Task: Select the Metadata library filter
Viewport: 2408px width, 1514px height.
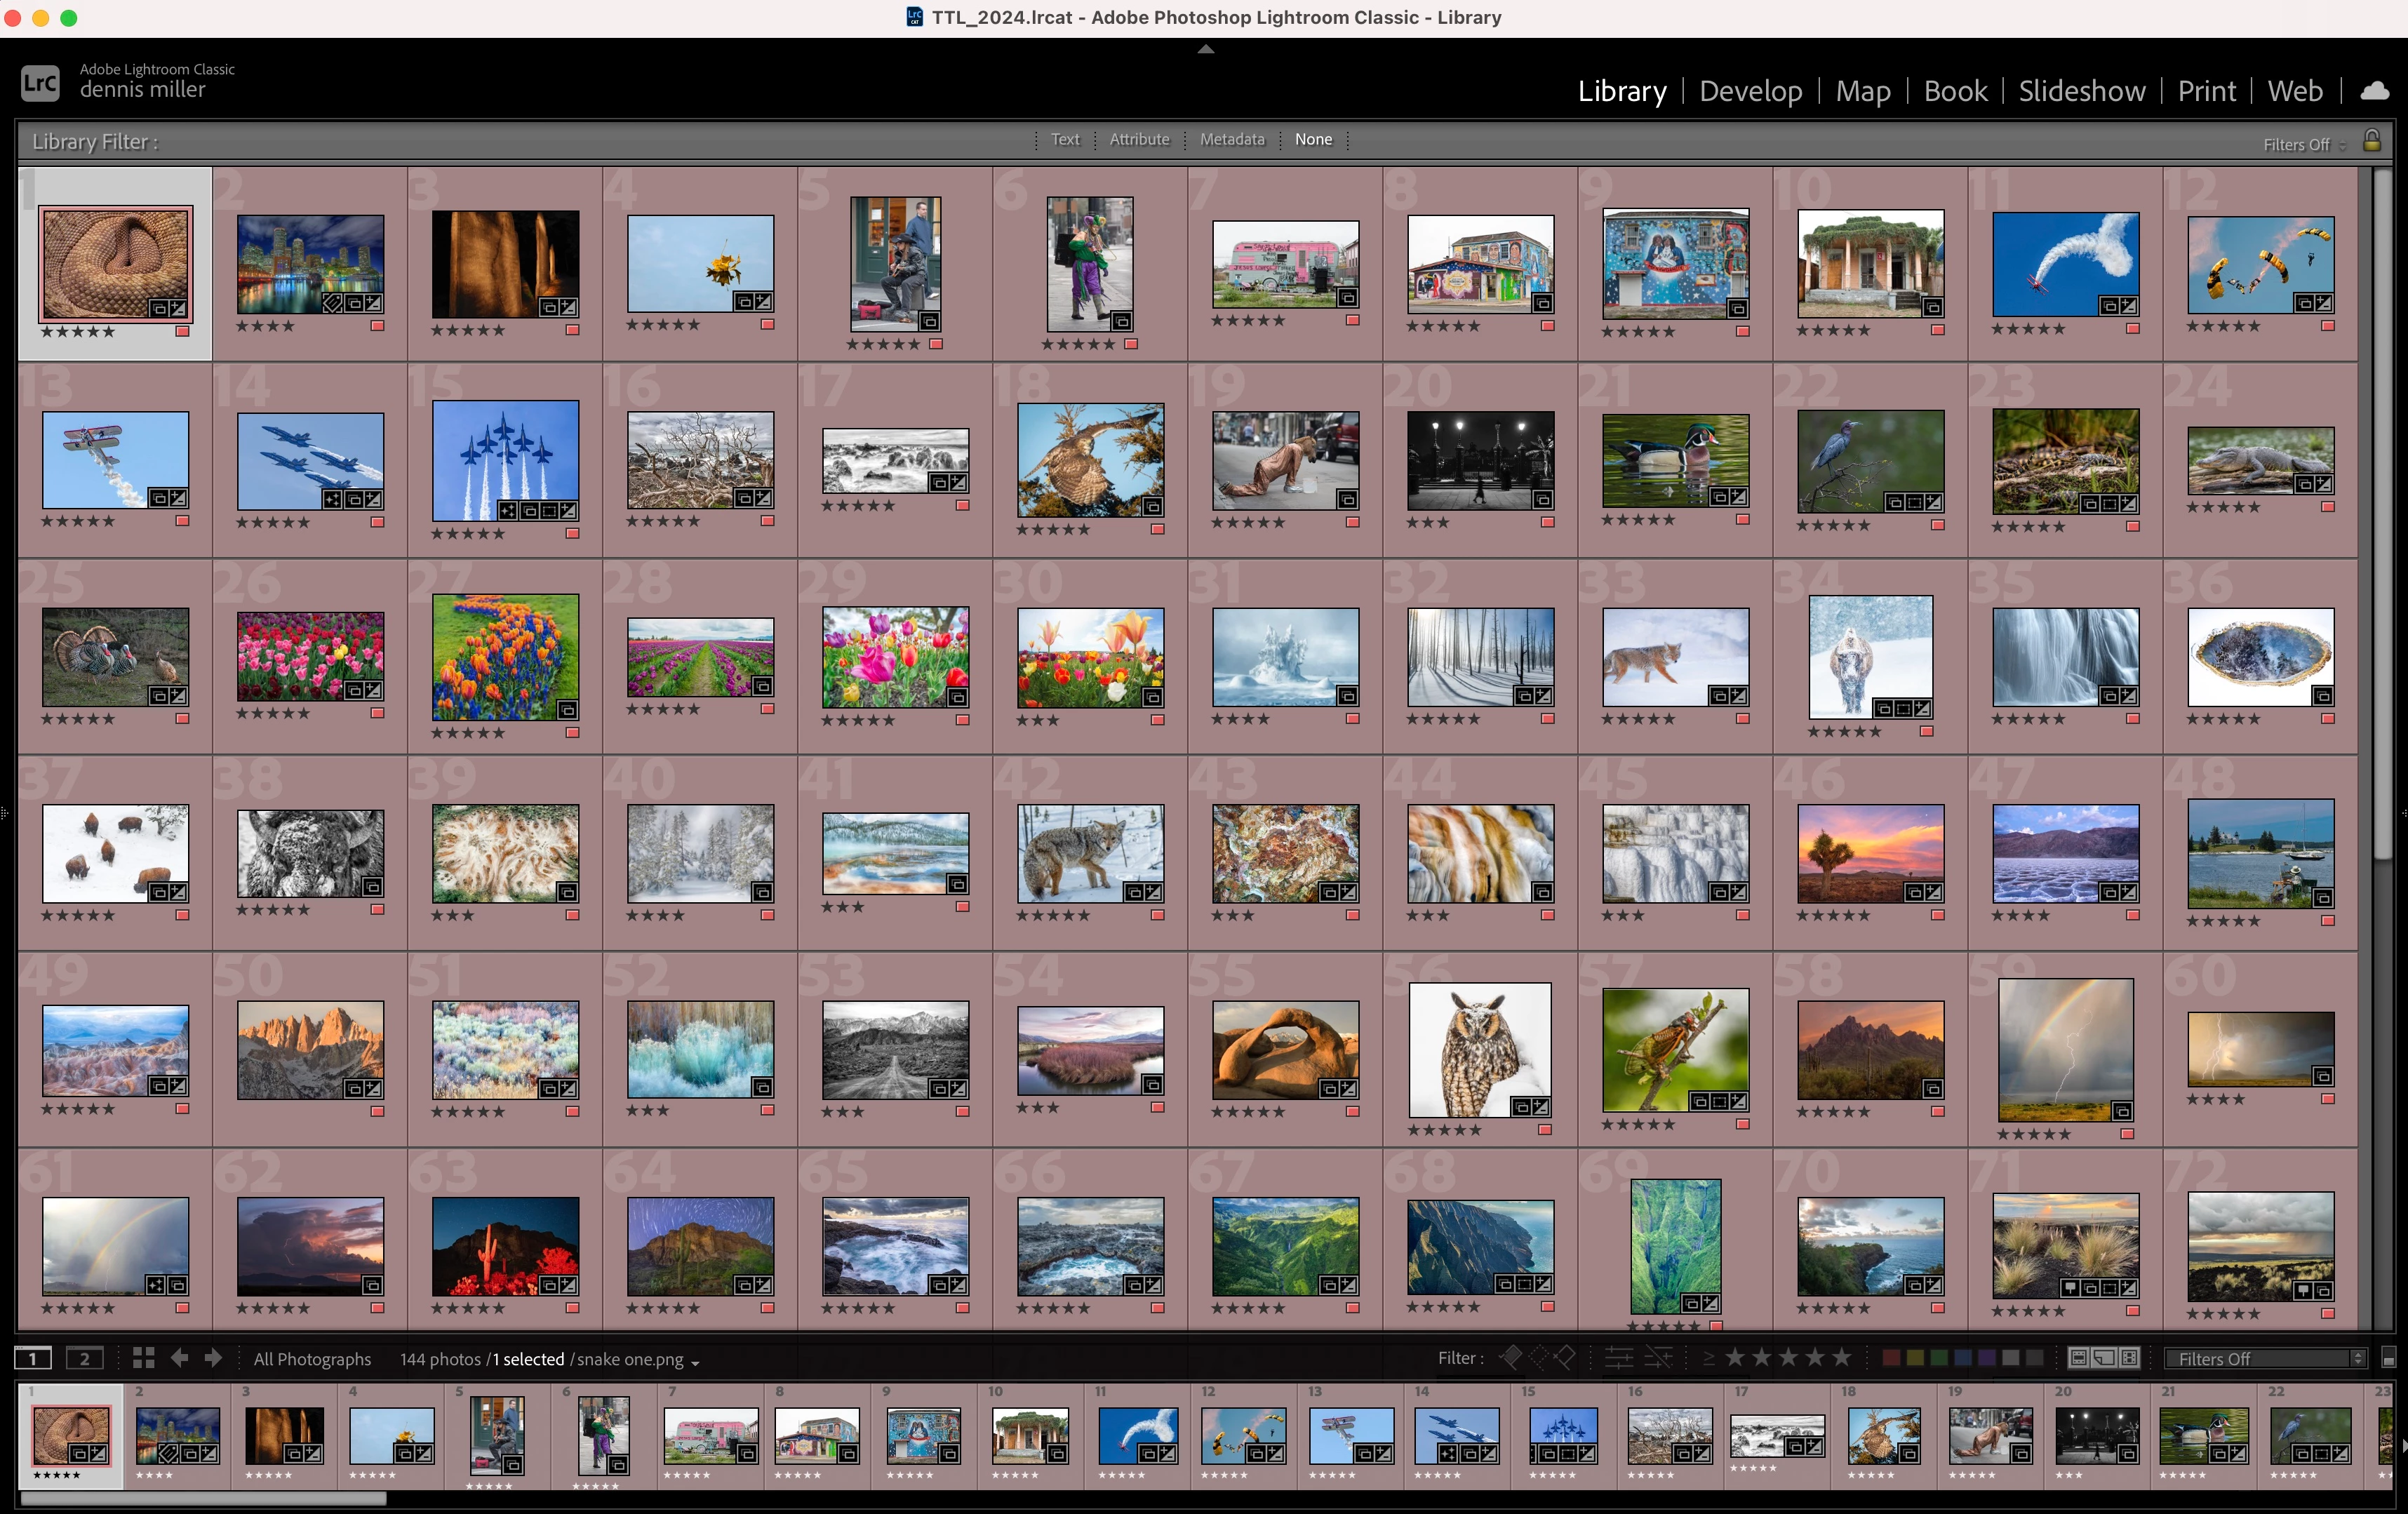Action: click(1232, 140)
